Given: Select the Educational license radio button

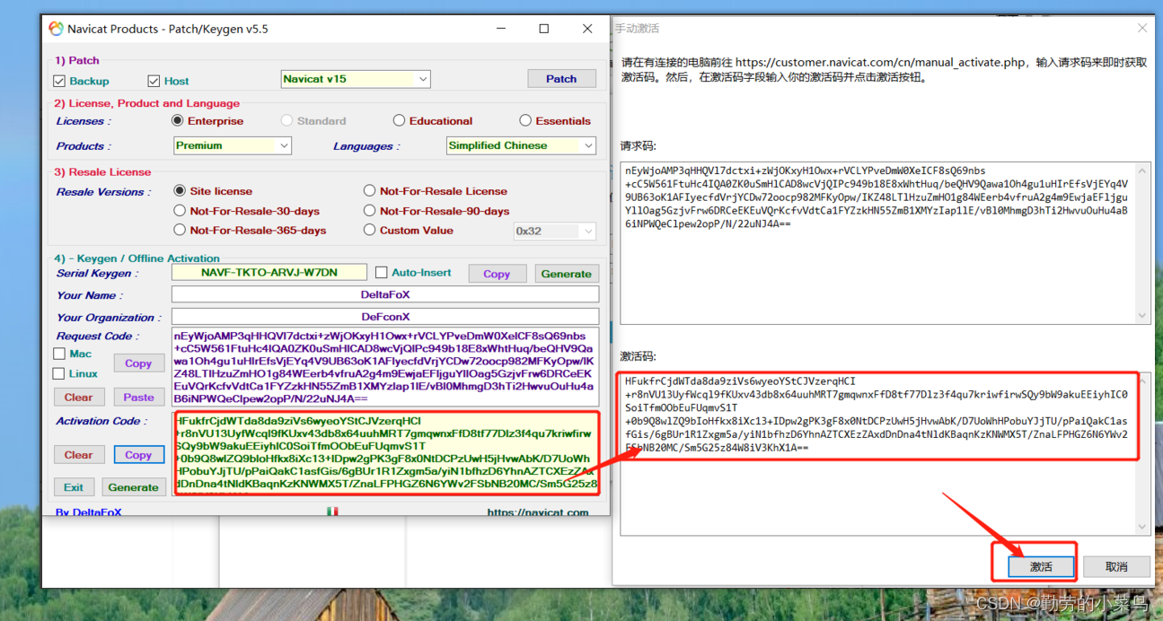Looking at the screenshot, I should pyautogui.click(x=399, y=120).
